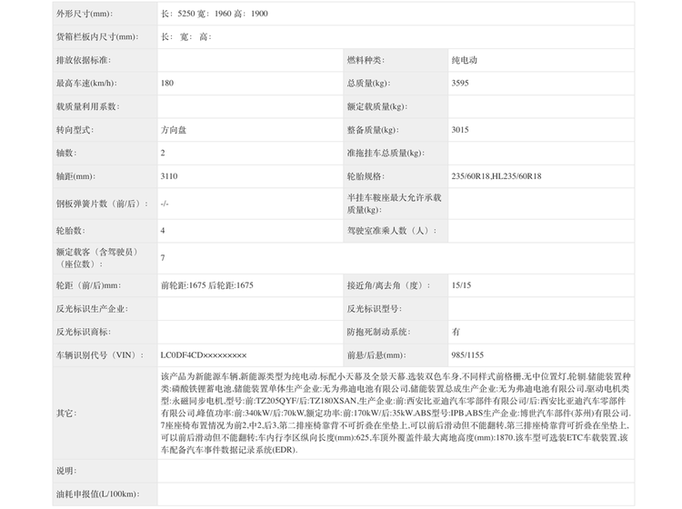Select the fuel type value 纯电动
Image resolution: width=682 pixels, height=509 pixels.
(x=464, y=60)
